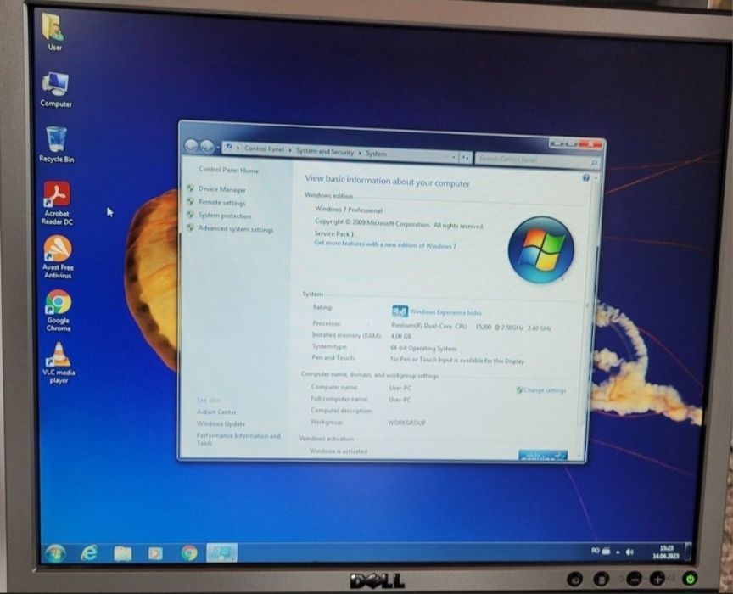Open Windows Explorer folder in taskbar

tap(122, 554)
